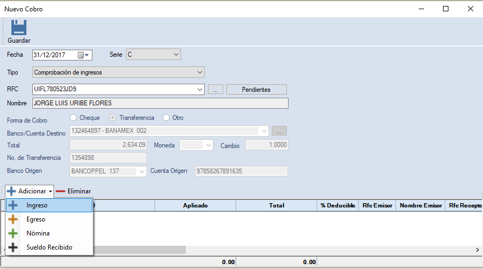Click the red minus Eliminar icon
The height and width of the screenshot is (269, 483).
click(61, 191)
